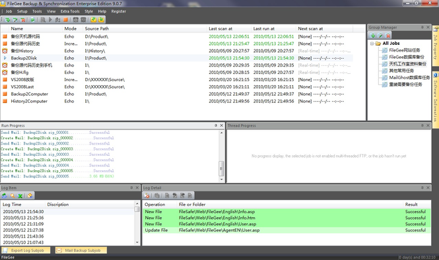This screenshot has width=439, height=260.
Task: Click the Delete Job red-X toolbar icon
Action: click(23, 20)
